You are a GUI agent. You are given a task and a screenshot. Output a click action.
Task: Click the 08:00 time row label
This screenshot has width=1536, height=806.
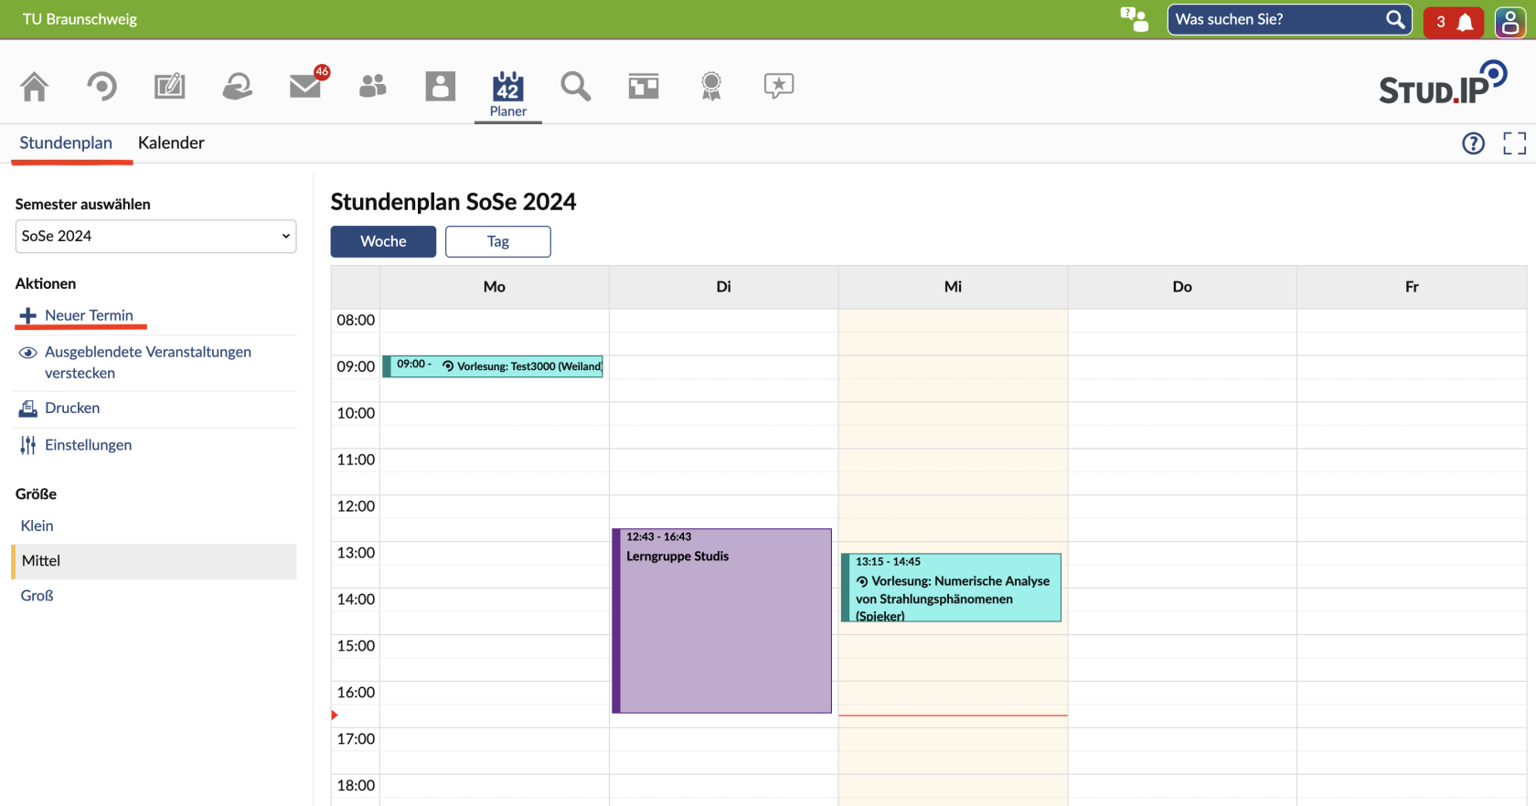(356, 320)
